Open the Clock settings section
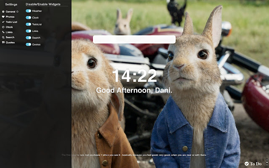 click(x=8, y=27)
